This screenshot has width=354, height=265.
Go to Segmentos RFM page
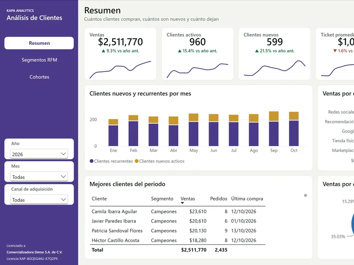39,60
